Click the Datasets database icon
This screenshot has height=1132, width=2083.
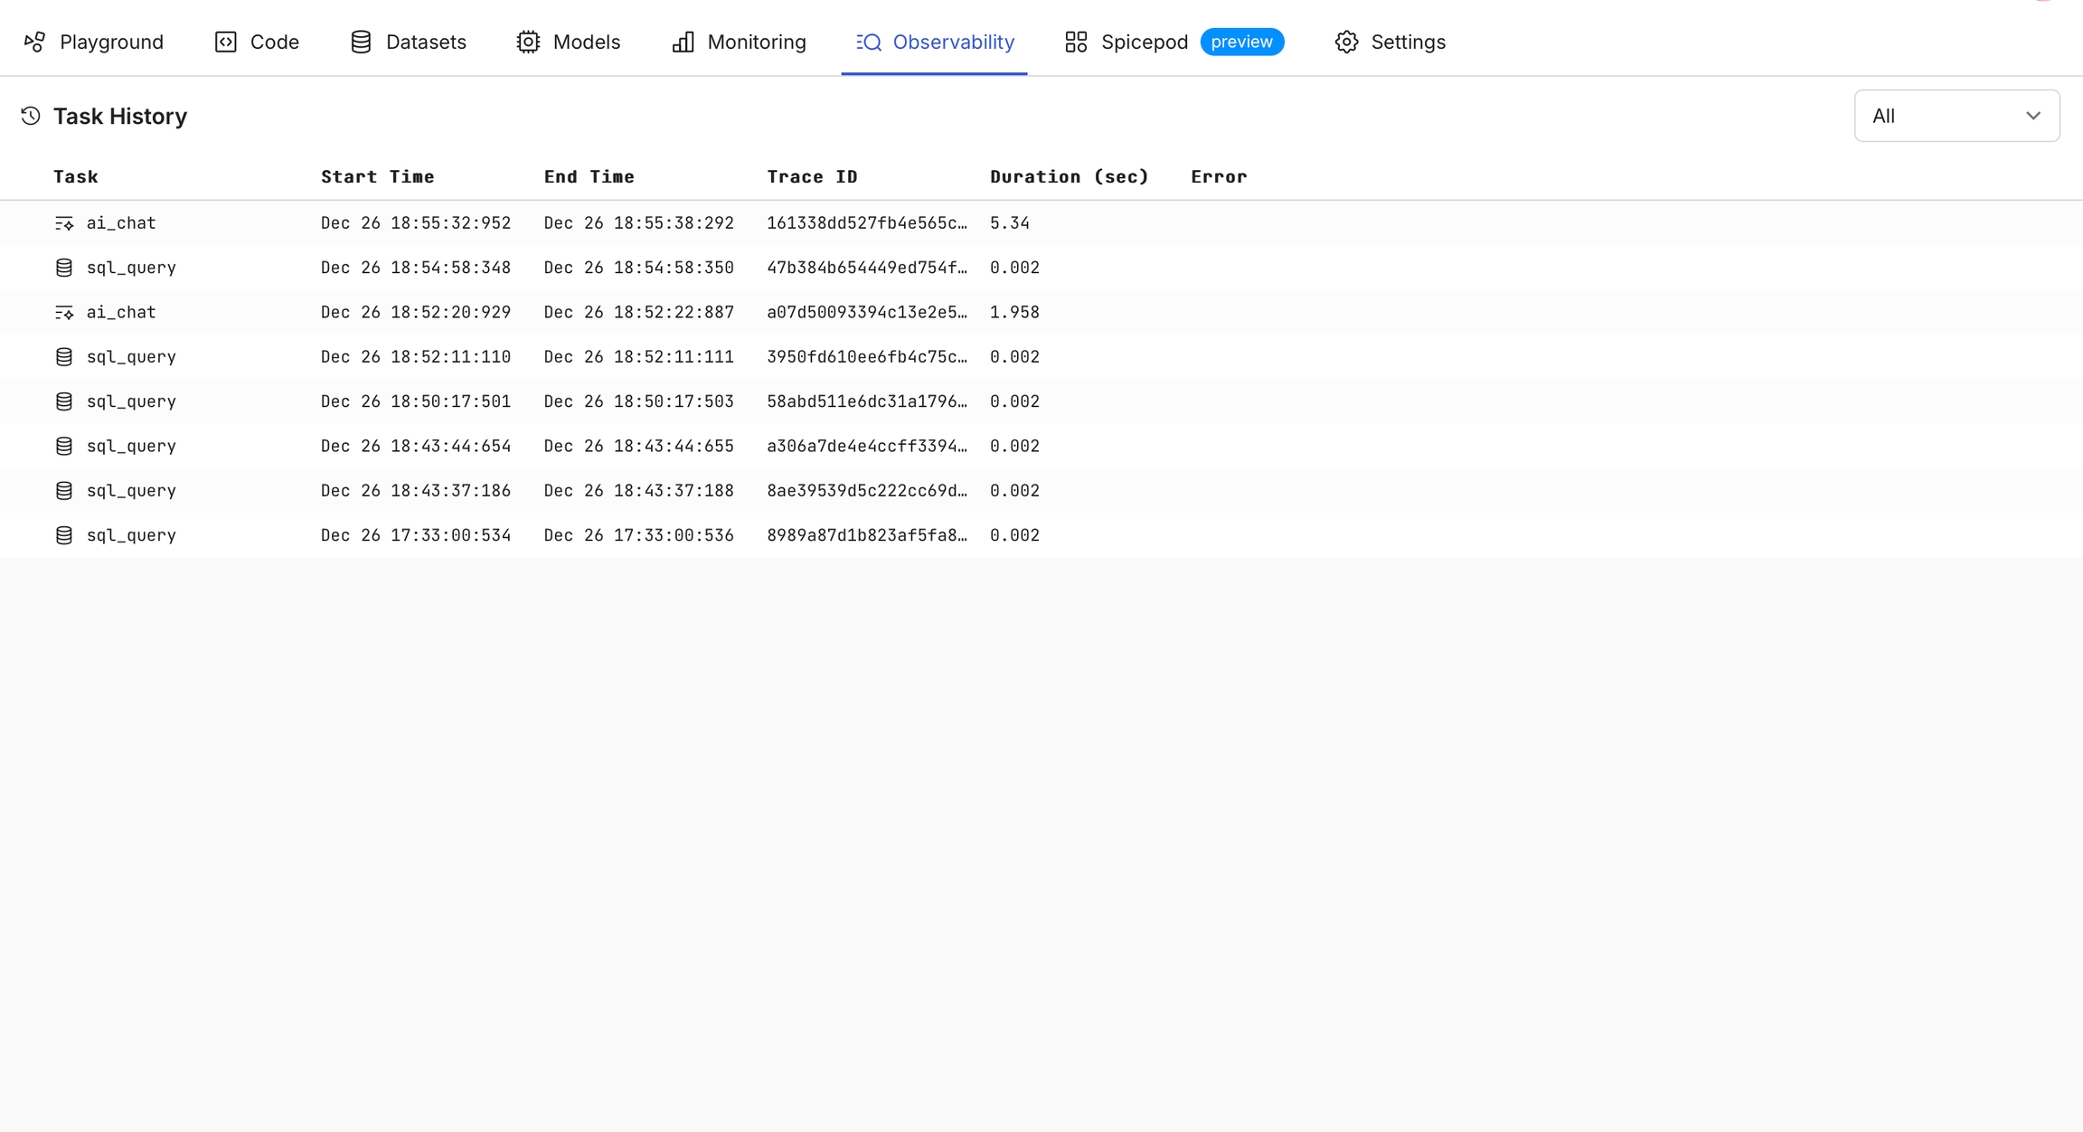(361, 42)
